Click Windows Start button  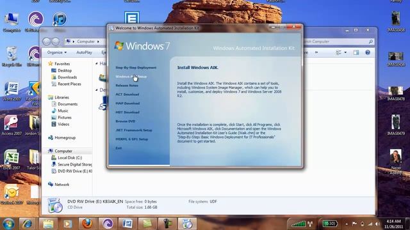[8, 224]
